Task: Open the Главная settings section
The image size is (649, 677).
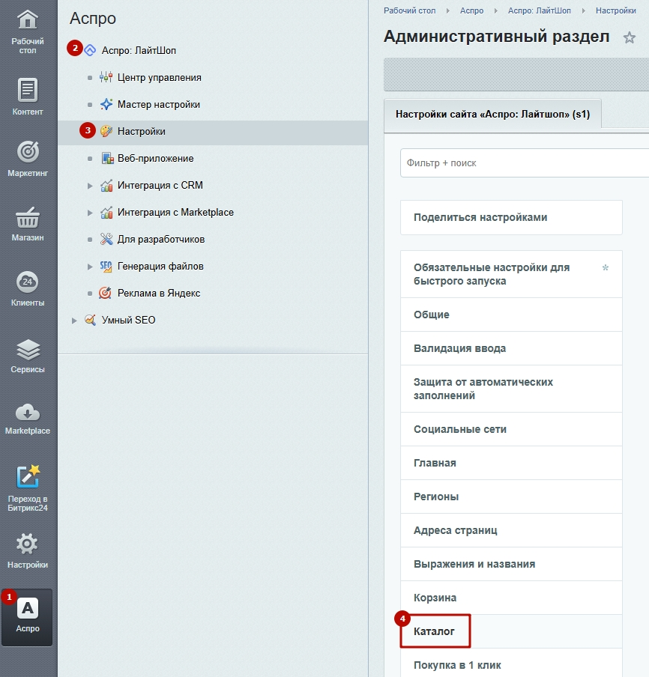Action: coord(511,464)
